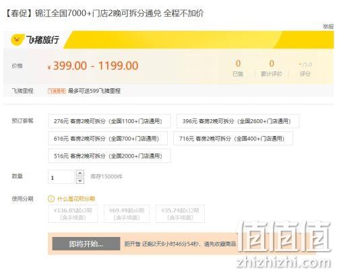Screen dimensions: 337x274
Task: Click the 飞猪旅行 brand name text
Action: pyautogui.click(x=42, y=40)
